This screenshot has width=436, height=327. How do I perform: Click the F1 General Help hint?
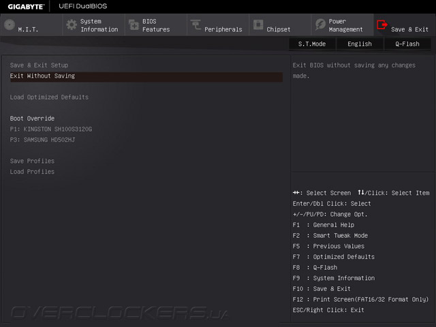324,225
